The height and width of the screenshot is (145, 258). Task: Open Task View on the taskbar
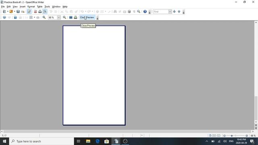click(x=79, y=141)
